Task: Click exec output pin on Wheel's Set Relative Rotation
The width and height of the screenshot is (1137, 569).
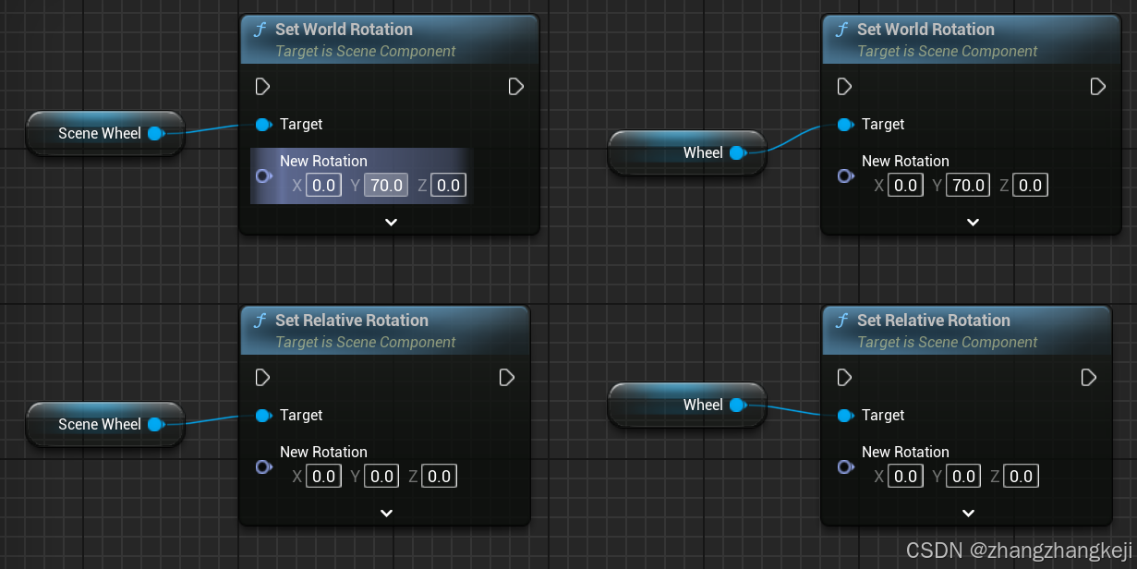Action: 1089,378
